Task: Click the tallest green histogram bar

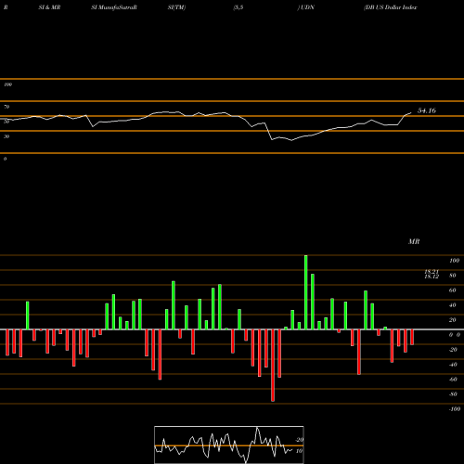Action: pos(306,292)
